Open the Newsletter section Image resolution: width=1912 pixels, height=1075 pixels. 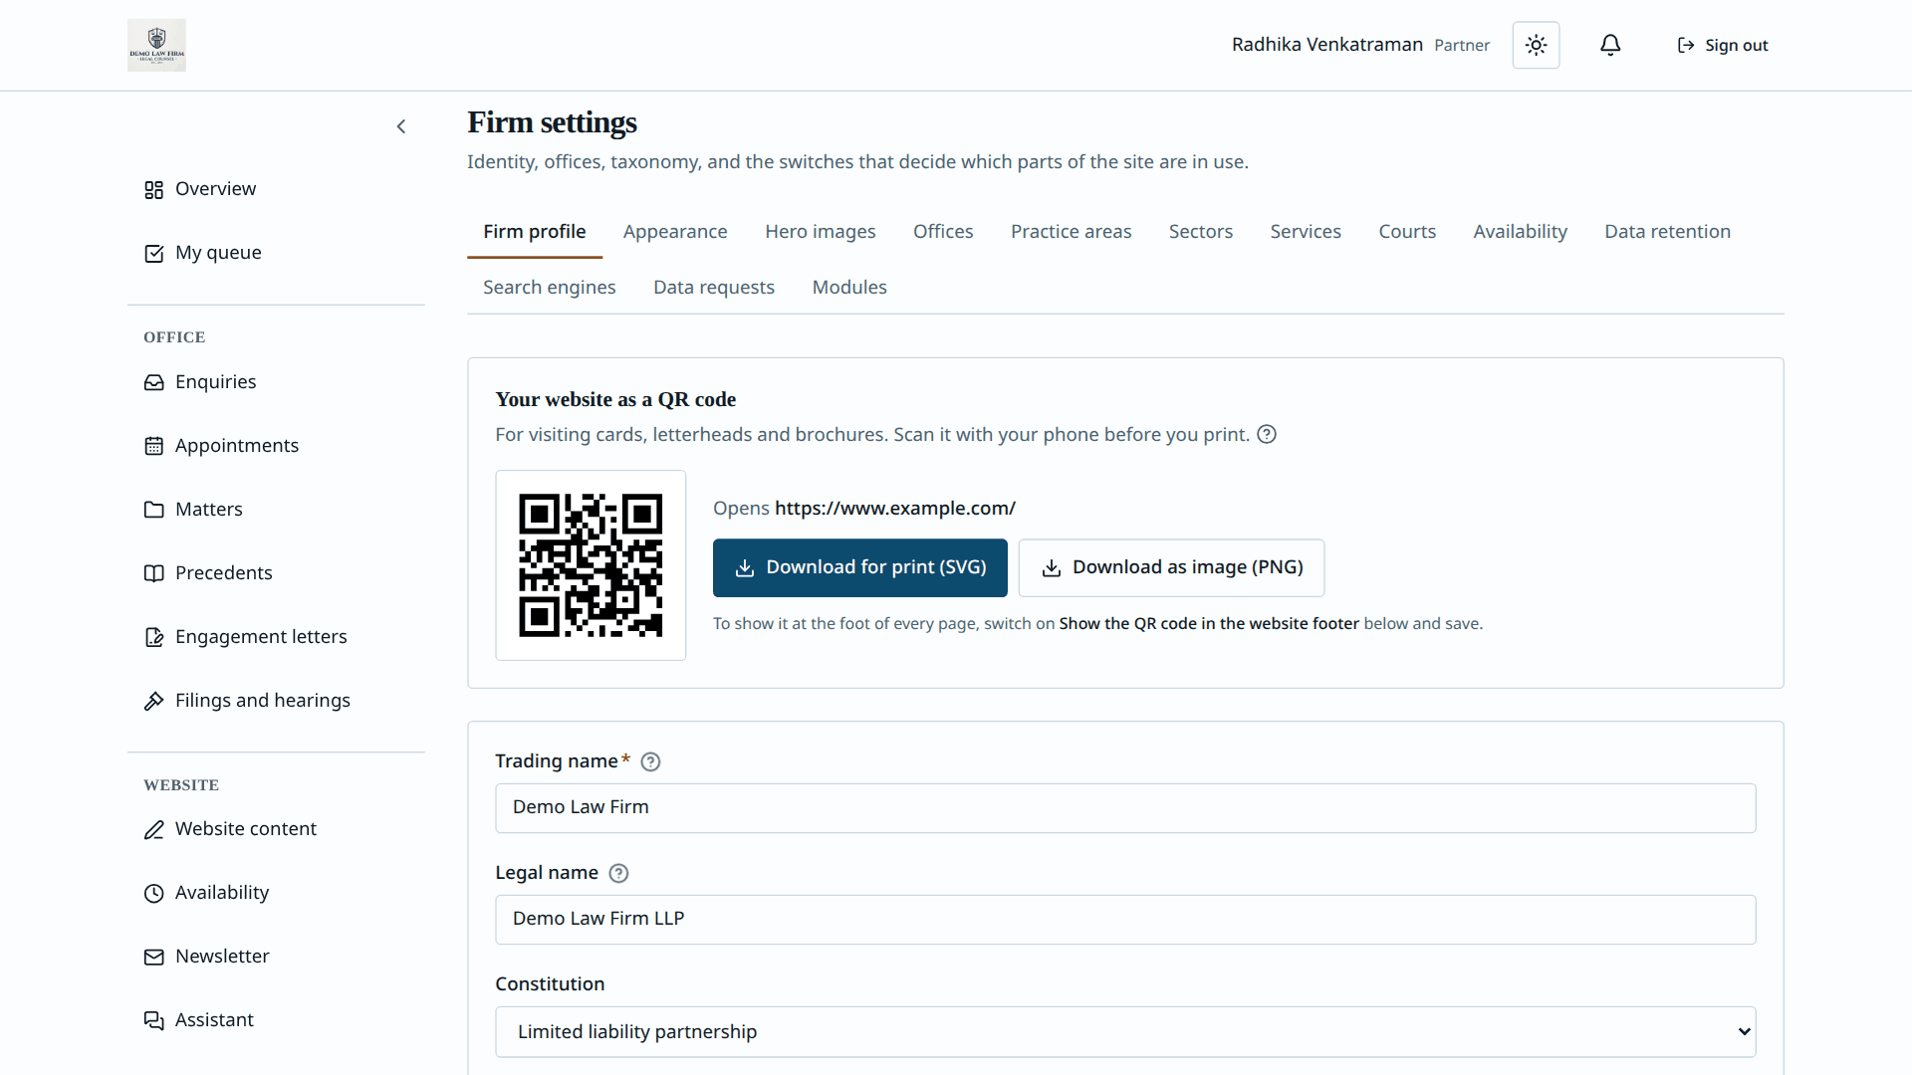[x=276, y=957]
